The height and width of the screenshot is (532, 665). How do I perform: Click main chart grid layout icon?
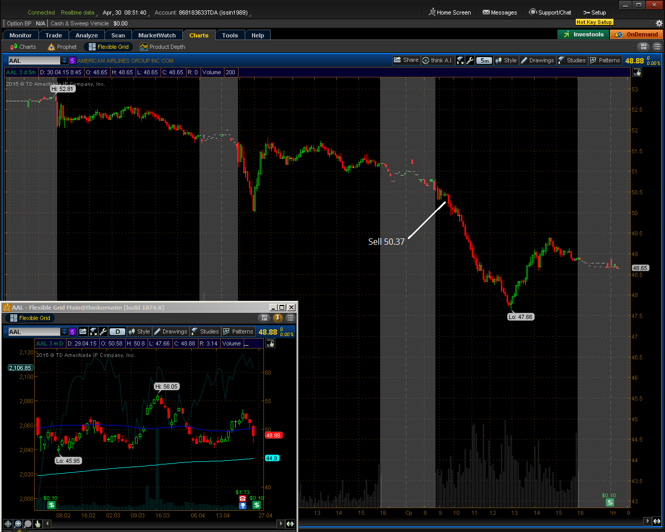pos(644,47)
